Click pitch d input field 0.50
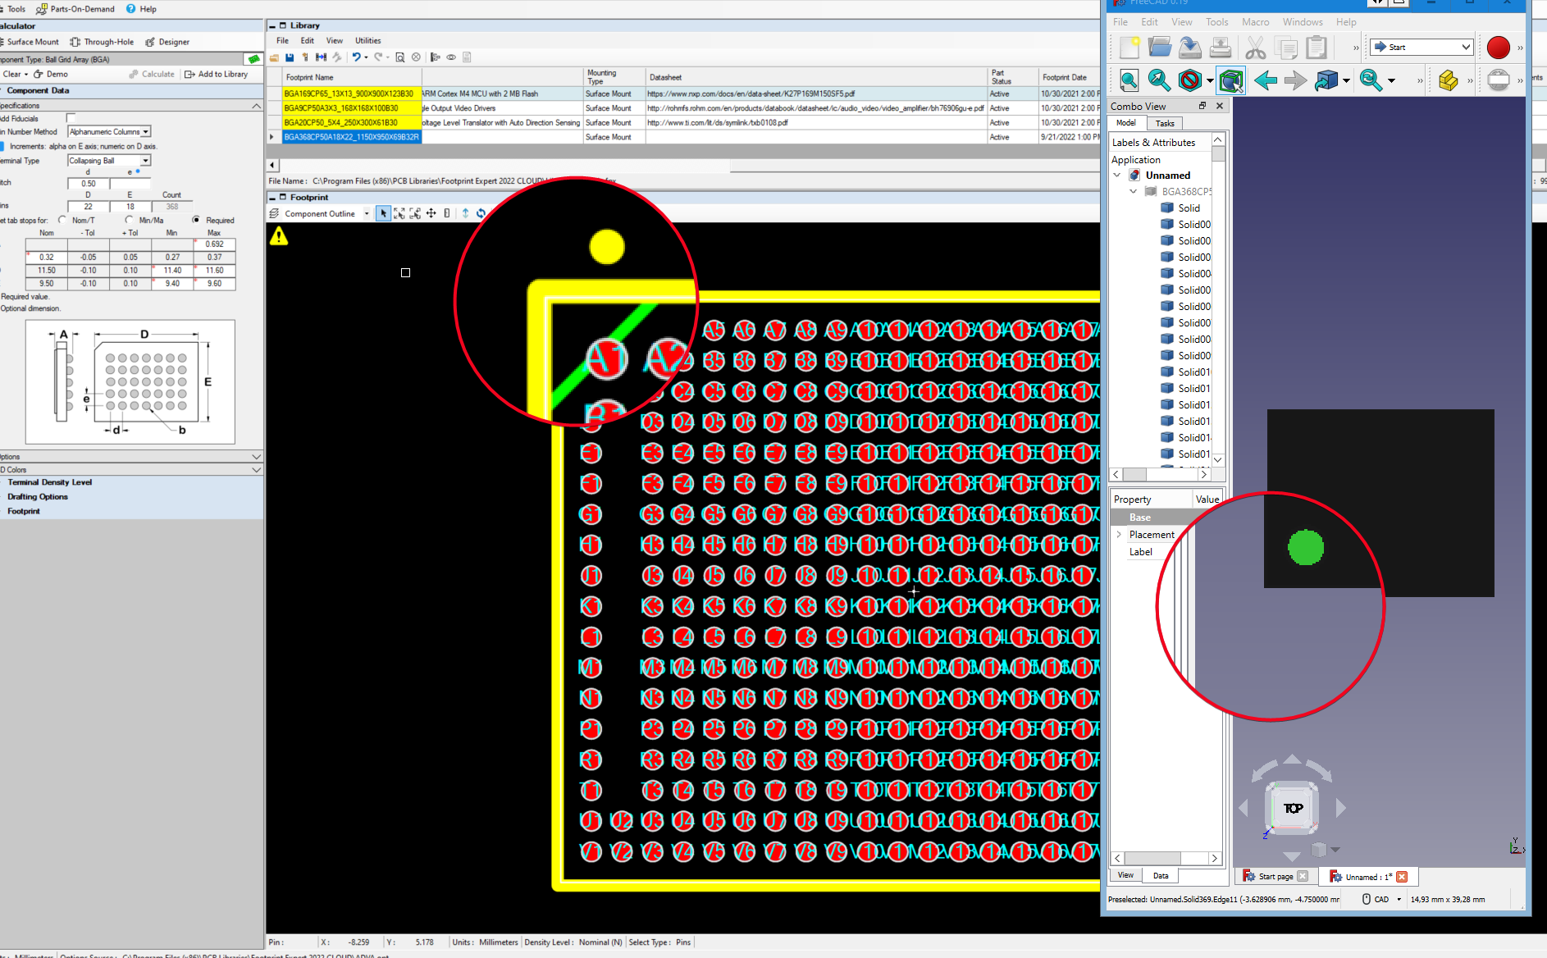Image resolution: width=1547 pixels, height=958 pixels. pyautogui.click(x=88, y=184)
